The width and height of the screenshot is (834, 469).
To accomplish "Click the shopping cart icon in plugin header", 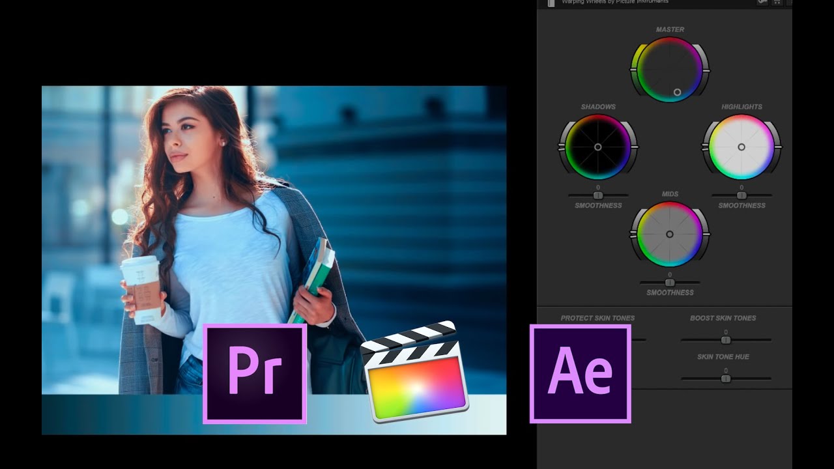I will (x=777, y=3).
